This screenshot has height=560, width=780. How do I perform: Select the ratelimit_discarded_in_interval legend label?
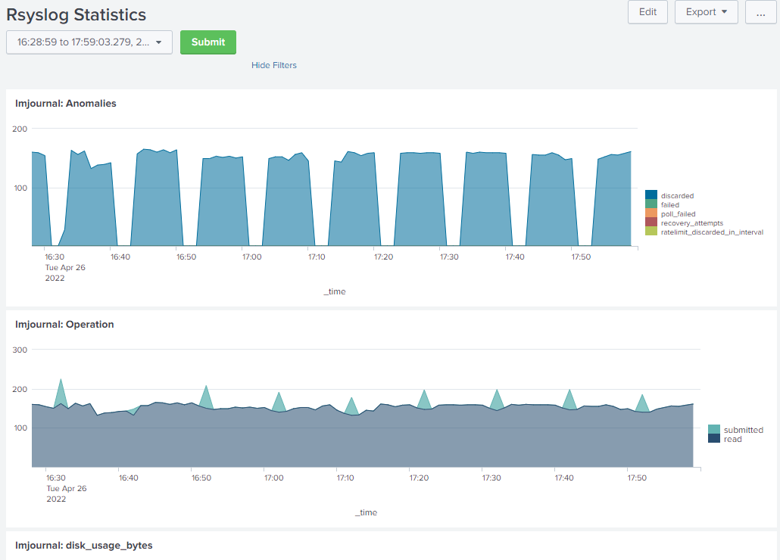(712, 232)
